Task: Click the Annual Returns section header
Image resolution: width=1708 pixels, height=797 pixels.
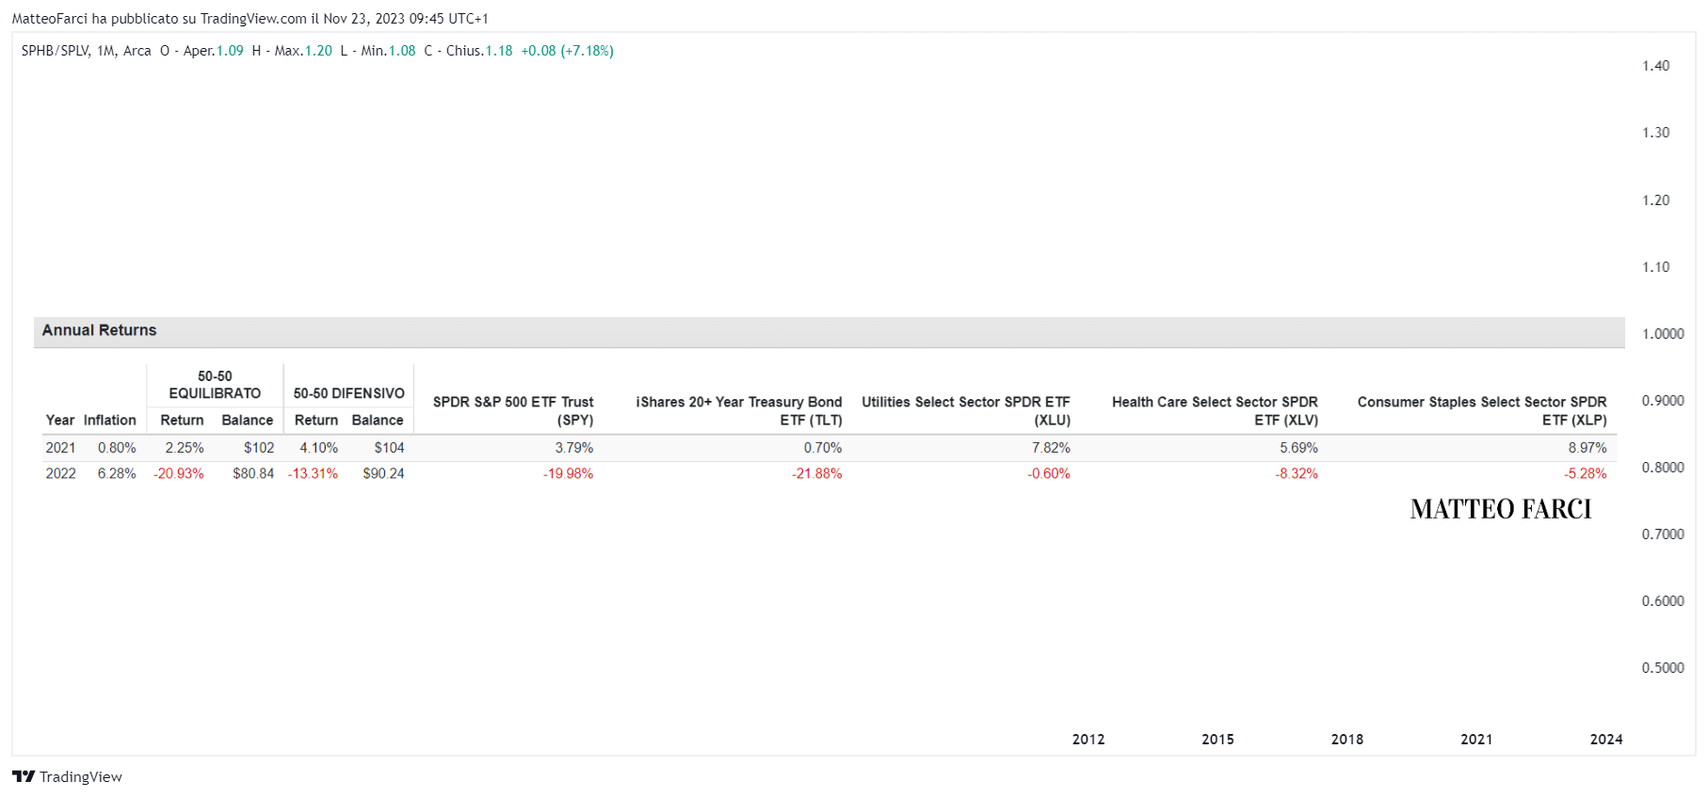Action: point(99,330)
